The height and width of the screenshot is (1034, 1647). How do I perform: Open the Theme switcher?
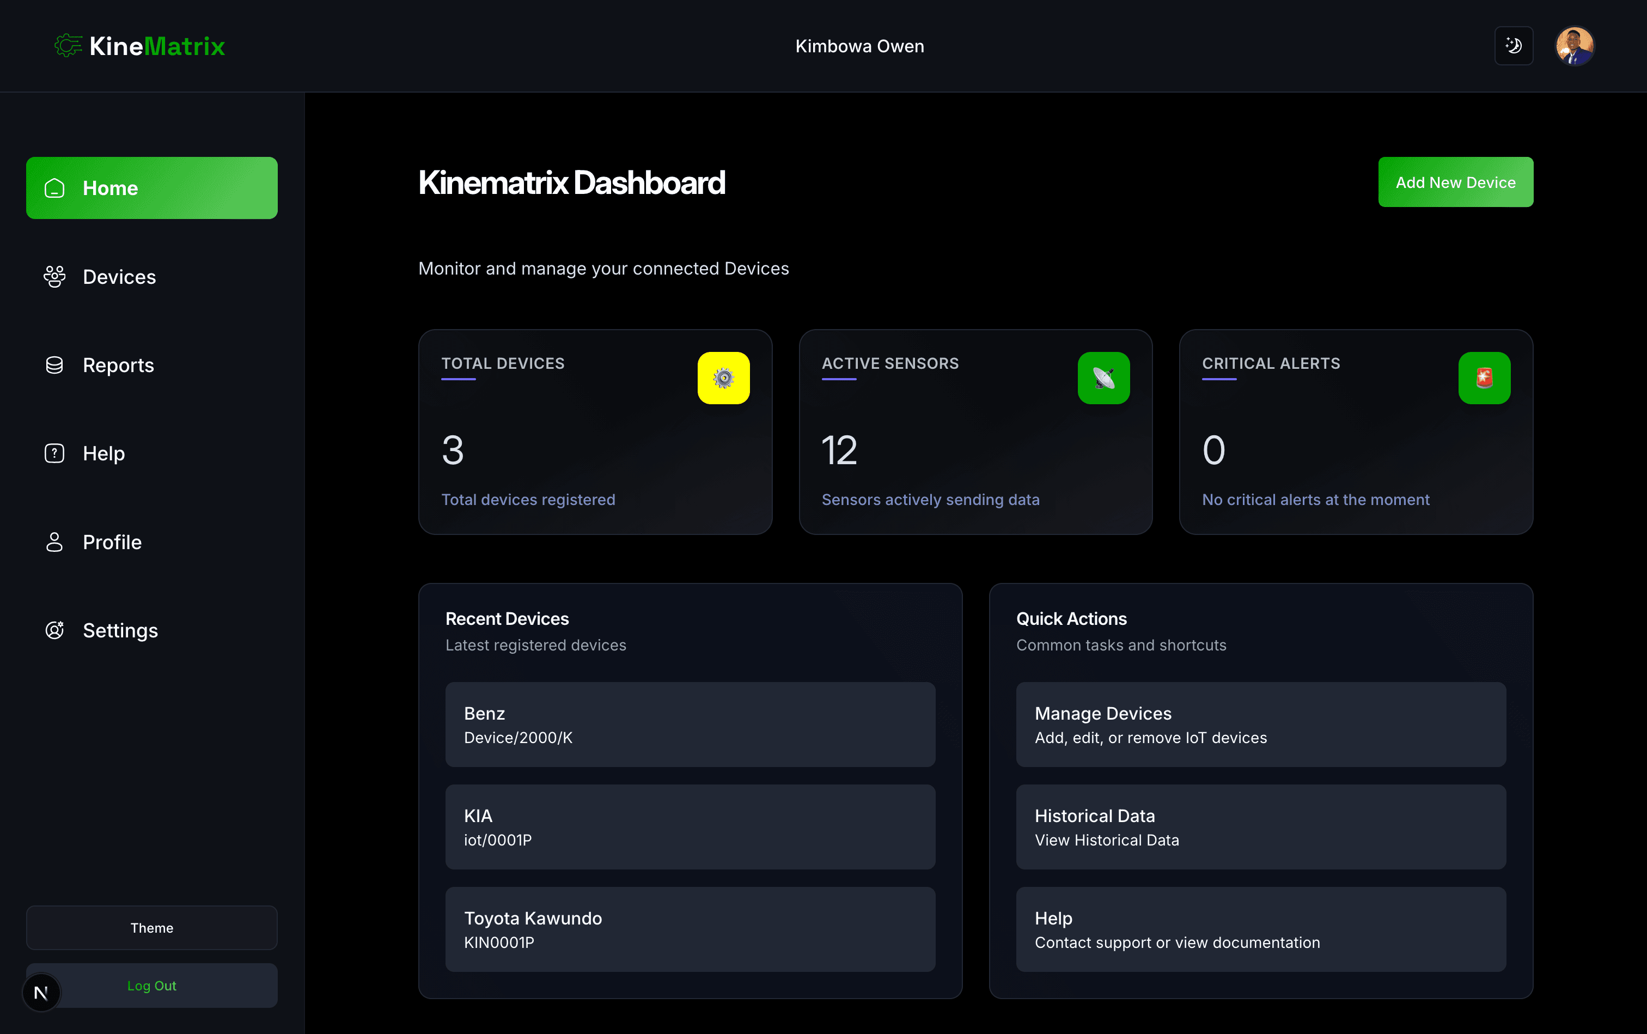click(152, 927)
